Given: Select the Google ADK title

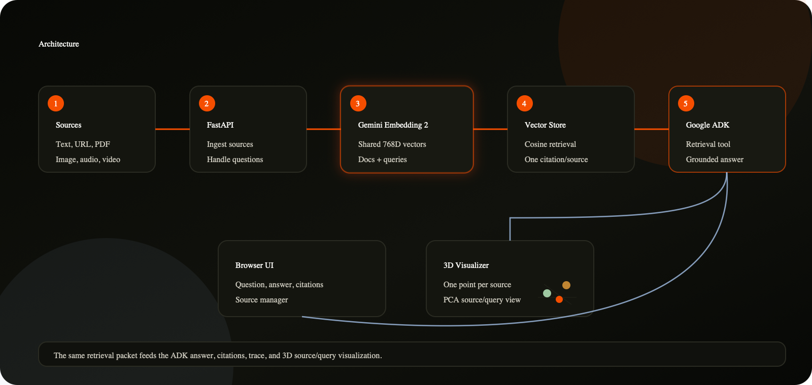Looking at the screenshot, I should coord(707,125).
